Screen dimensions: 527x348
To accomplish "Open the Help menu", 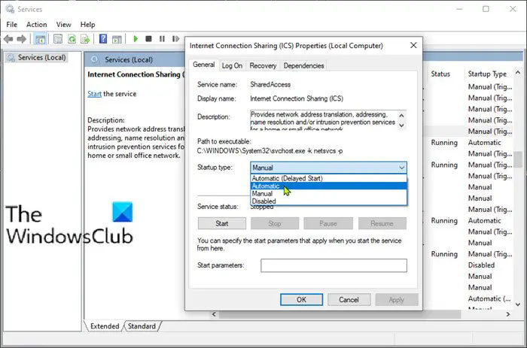I will point(88,25).
